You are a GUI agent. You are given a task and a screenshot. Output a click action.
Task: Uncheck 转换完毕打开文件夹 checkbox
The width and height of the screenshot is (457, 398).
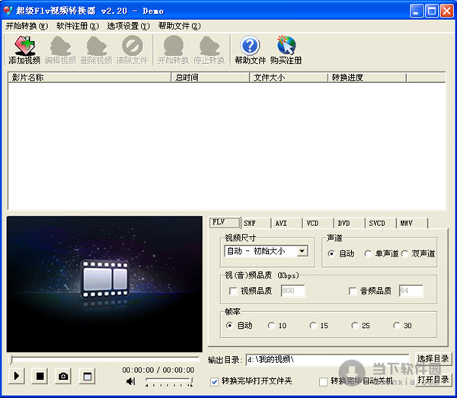tap(214, 381)
